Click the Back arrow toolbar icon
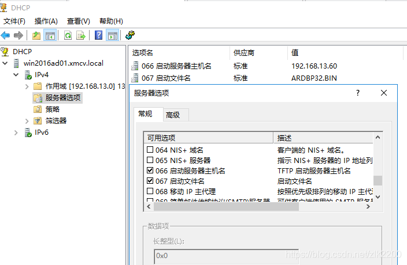Image resolution: width=407 pixels, height=265 pixels. click(x=5, y=35)
